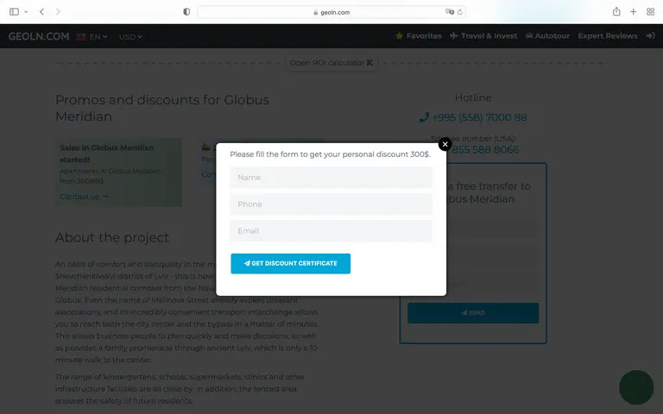The image size is (663, 414).
Task: Show Safari tab overview grid
Action: pyautogui.click(x=650, y=12)
